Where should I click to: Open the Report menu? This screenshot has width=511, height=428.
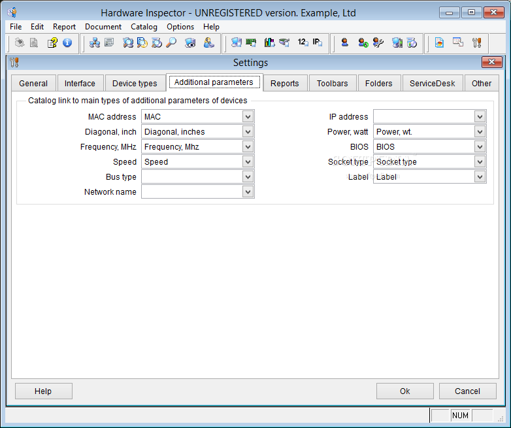(x=64, y=27)
